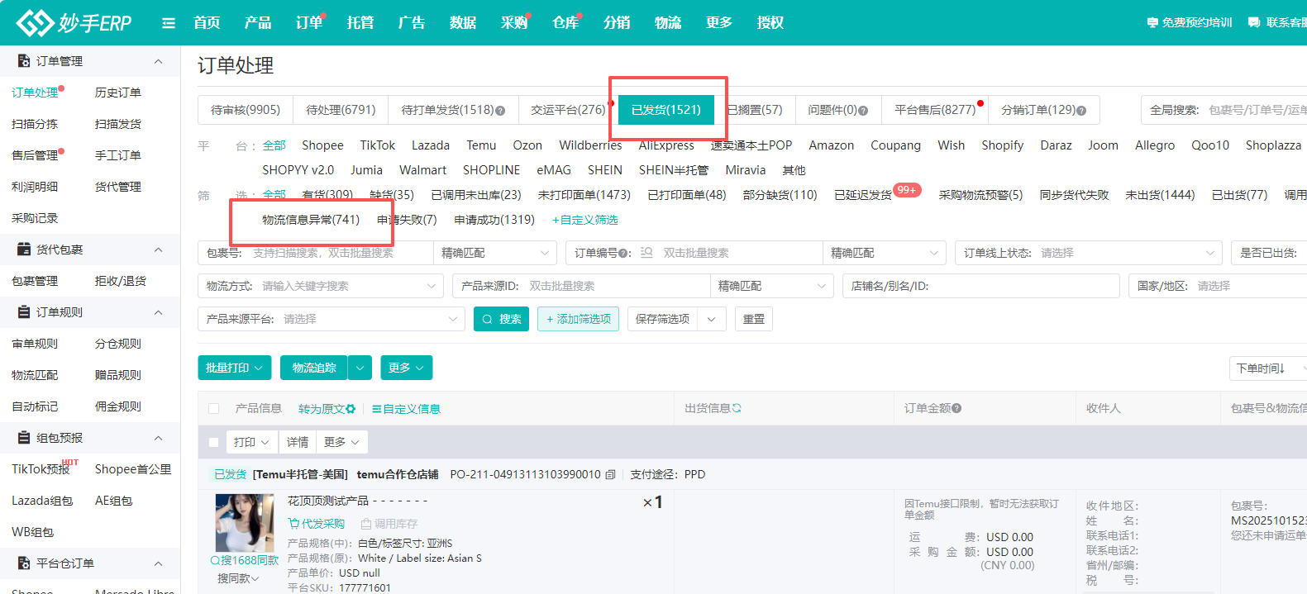Switch to the 待审核(9905) tab

point(246,110)
